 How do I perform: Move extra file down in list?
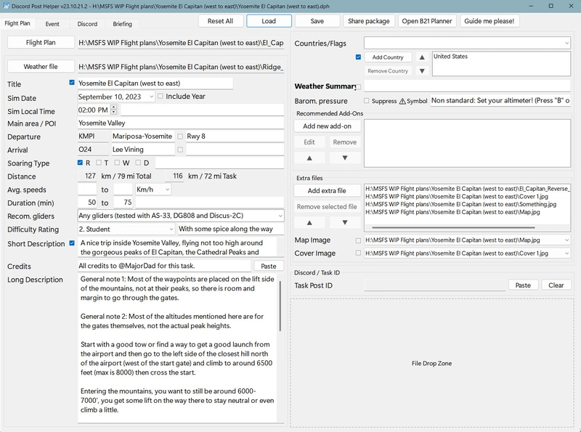(344, 223)
